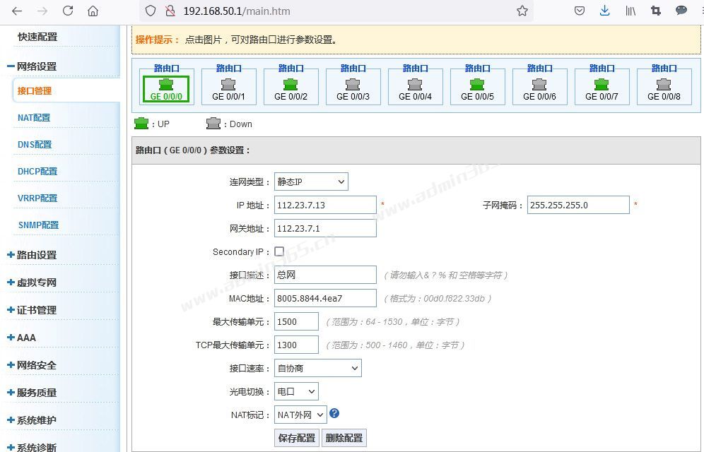The height and width of the screenshot is (452, 704).
Task: Open the 接口速率 dropdown showing 自协商
Action: tap(318, 368)
